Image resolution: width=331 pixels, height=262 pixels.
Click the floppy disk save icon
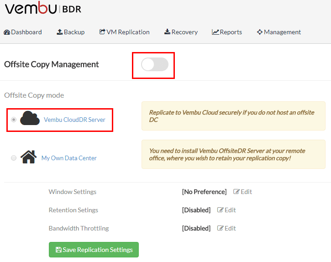[58, 250]
